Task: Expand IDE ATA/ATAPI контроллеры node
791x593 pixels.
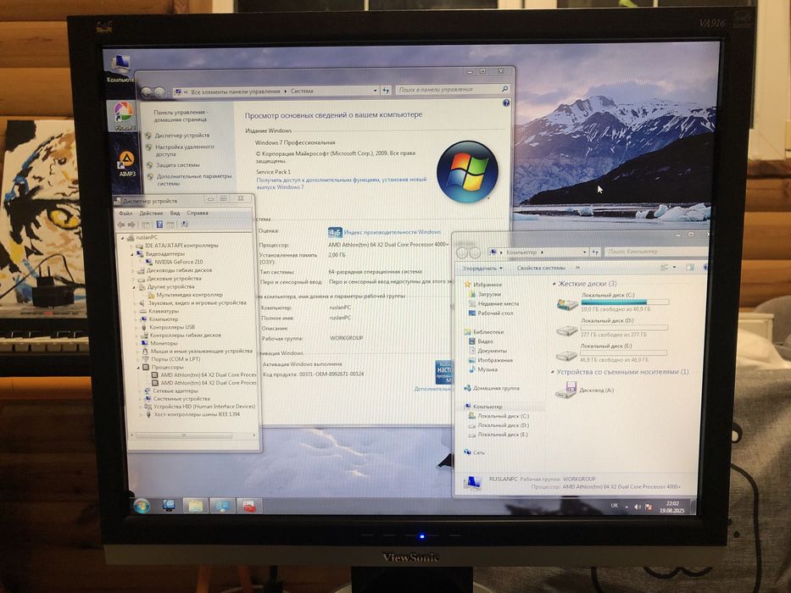Action: 132,246
